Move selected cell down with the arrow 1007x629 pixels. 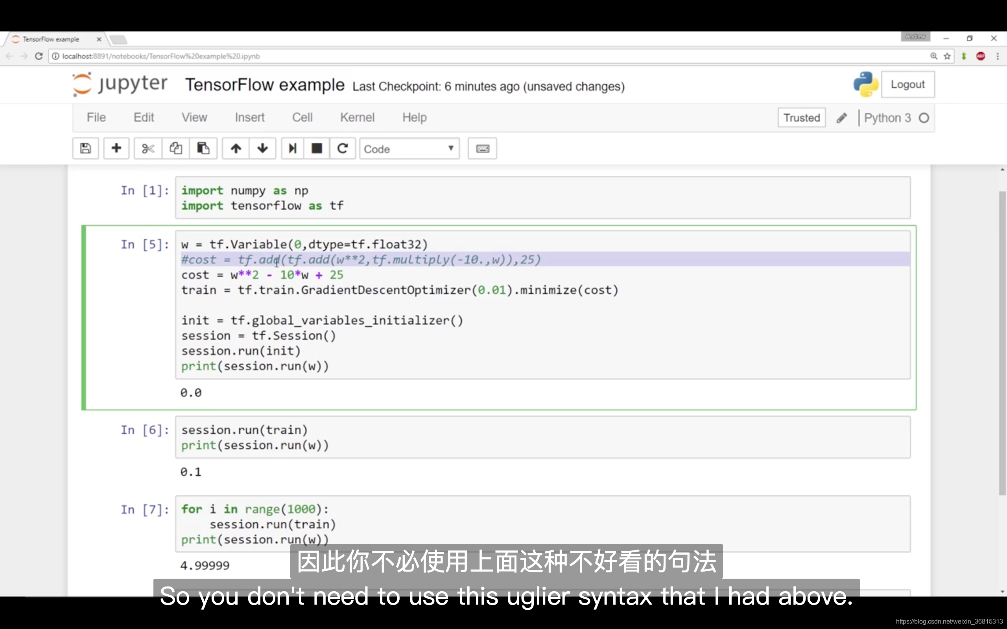263,149
